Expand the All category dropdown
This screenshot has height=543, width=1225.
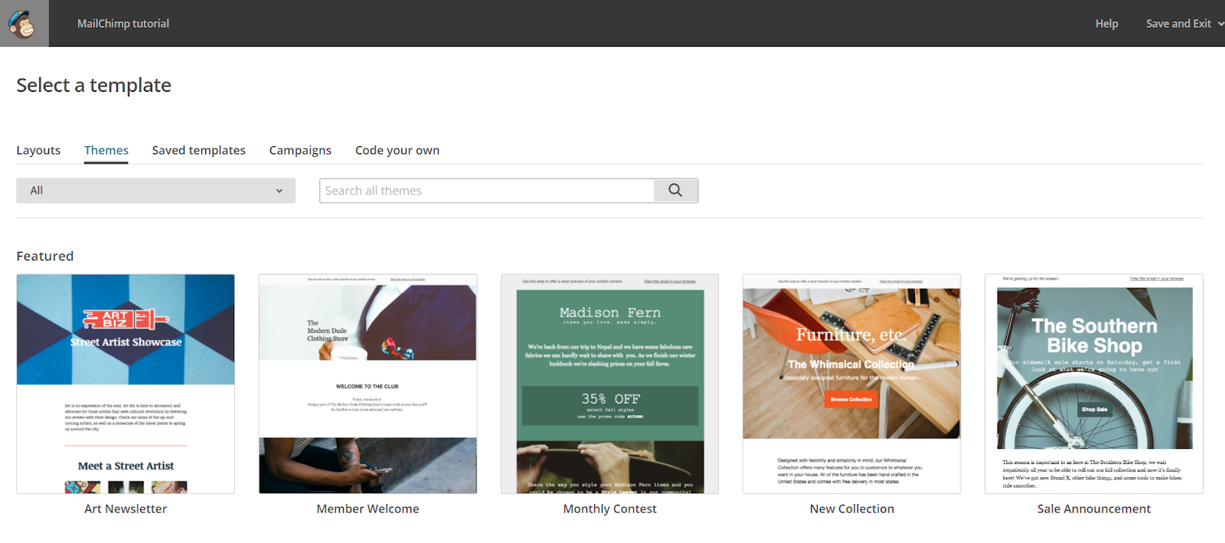(x=155, y=191)
